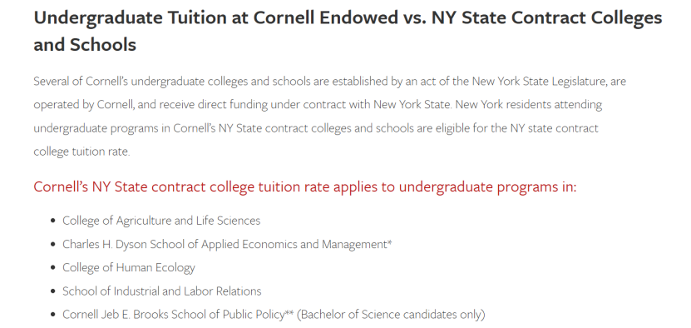Select the 'College of Human Ecology' item
The width and height of the screenshot is (691, 328).
[x=129, y=267]
